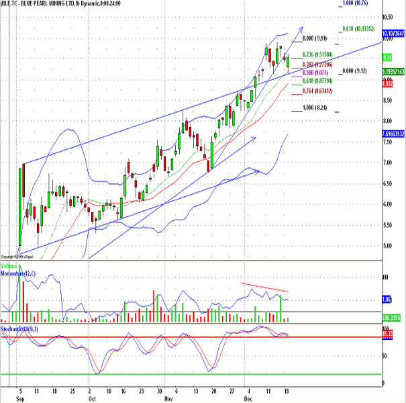Select the 0.500 (9.075) retracement label
The width and height of the screenshot is (406, 403).
315,73
